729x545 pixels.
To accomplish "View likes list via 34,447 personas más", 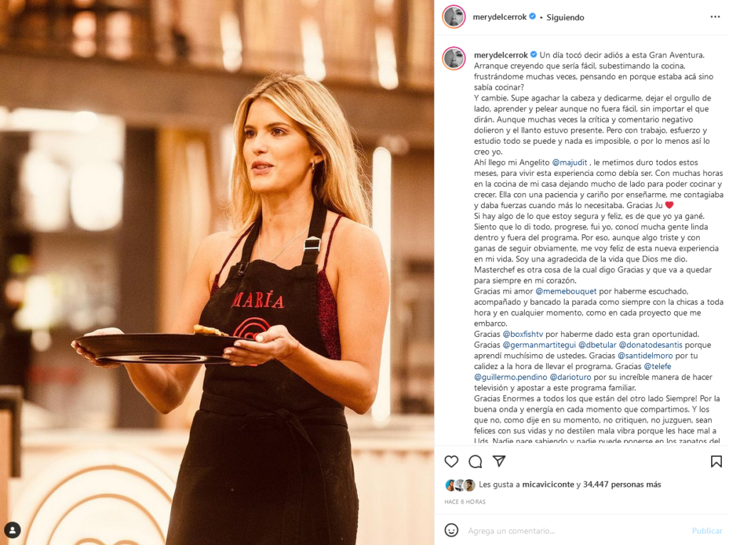I will point(622,484).
